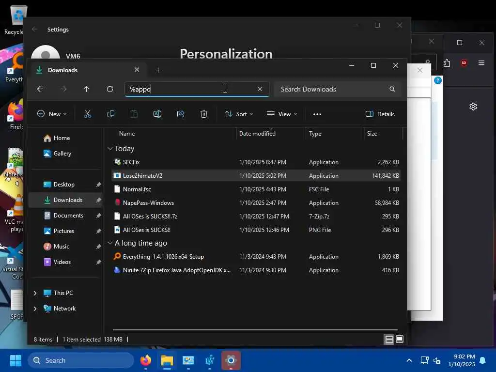Click the Cut icon in Explorer toolbar
Screen dimensions: 496x372
88,114
